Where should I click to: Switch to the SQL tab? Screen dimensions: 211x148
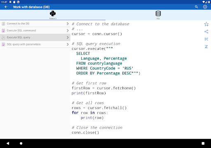click(158, 15)
